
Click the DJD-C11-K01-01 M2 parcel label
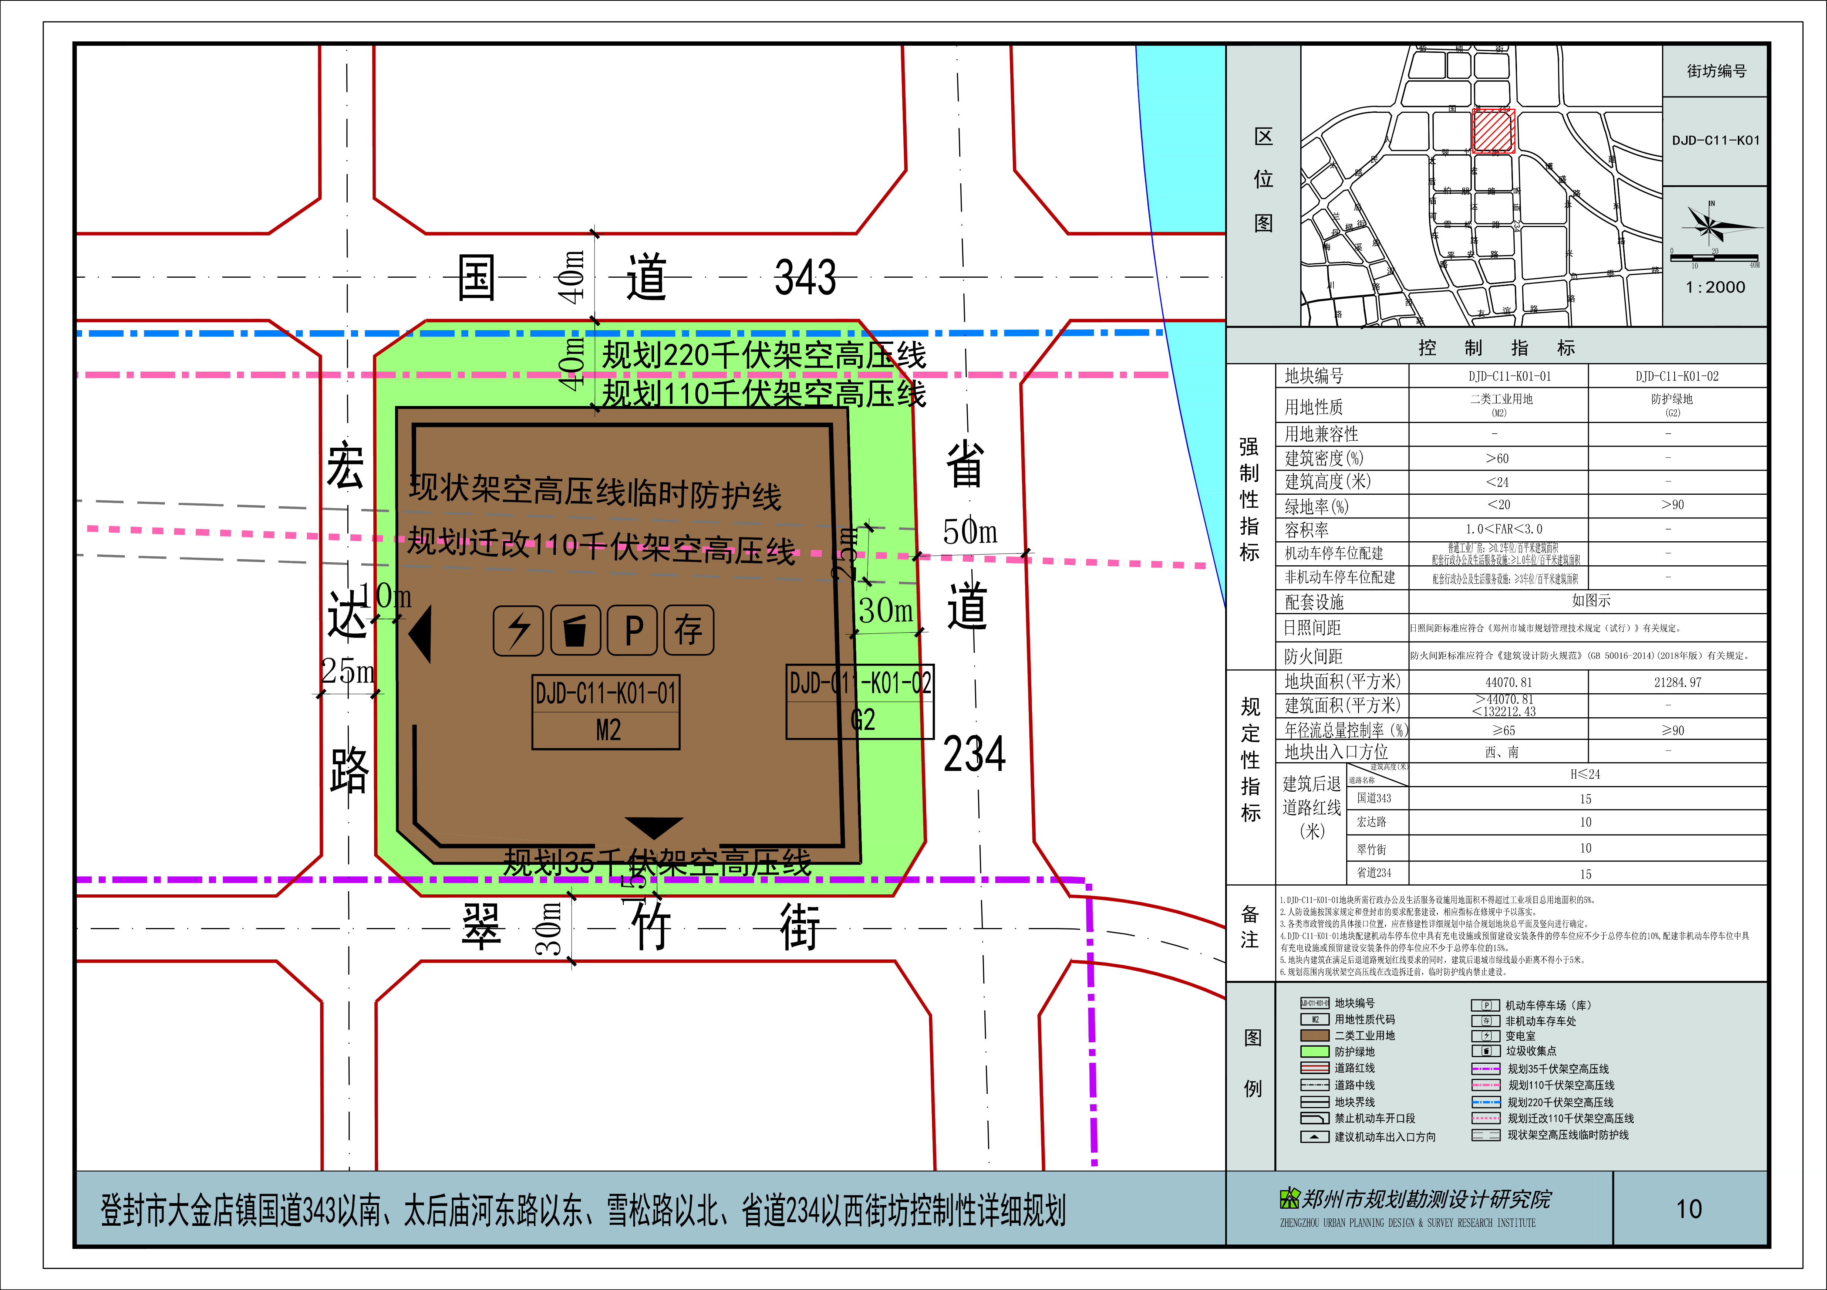606,712
